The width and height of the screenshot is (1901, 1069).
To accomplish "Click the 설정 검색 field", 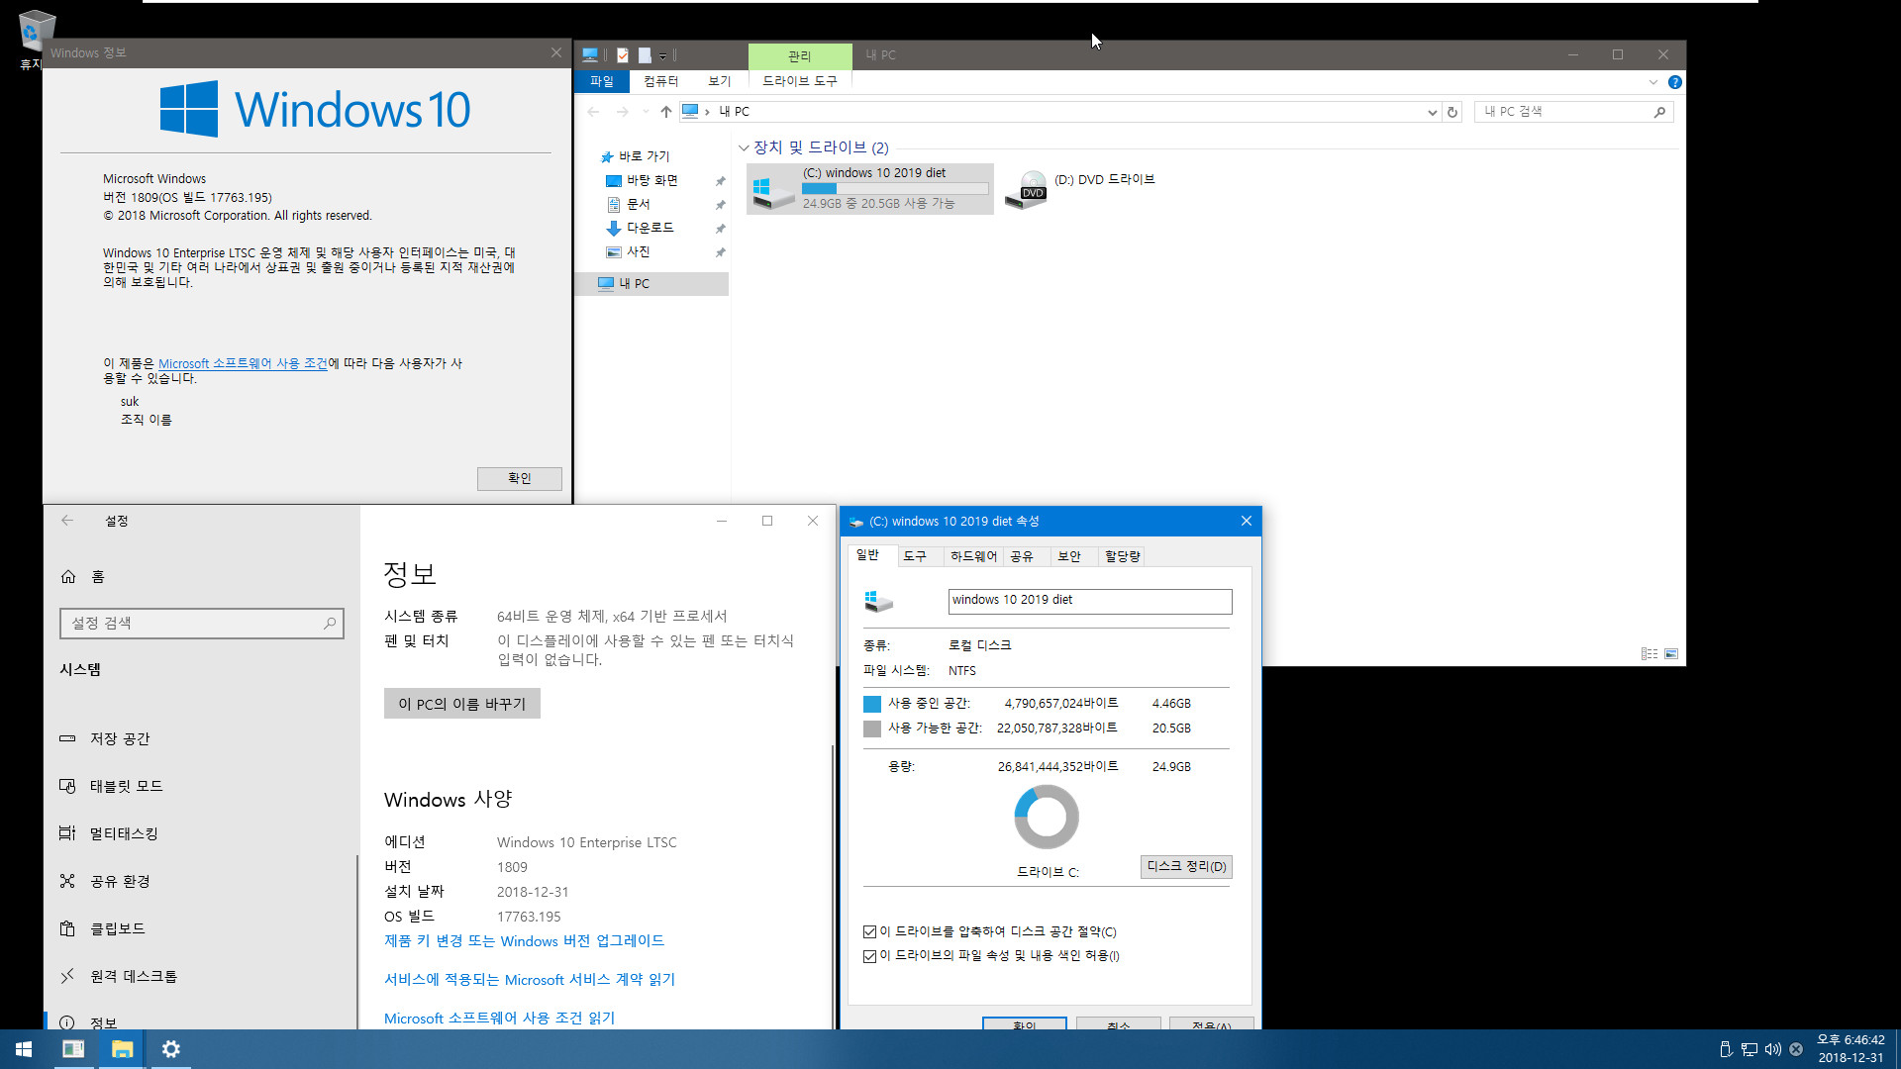I will coord(202,623).
